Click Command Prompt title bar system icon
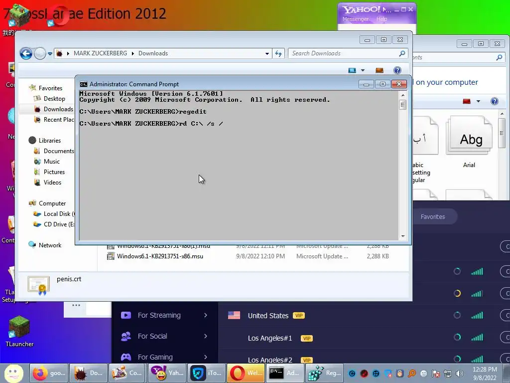510x383 pixels. tap(84, 84)
